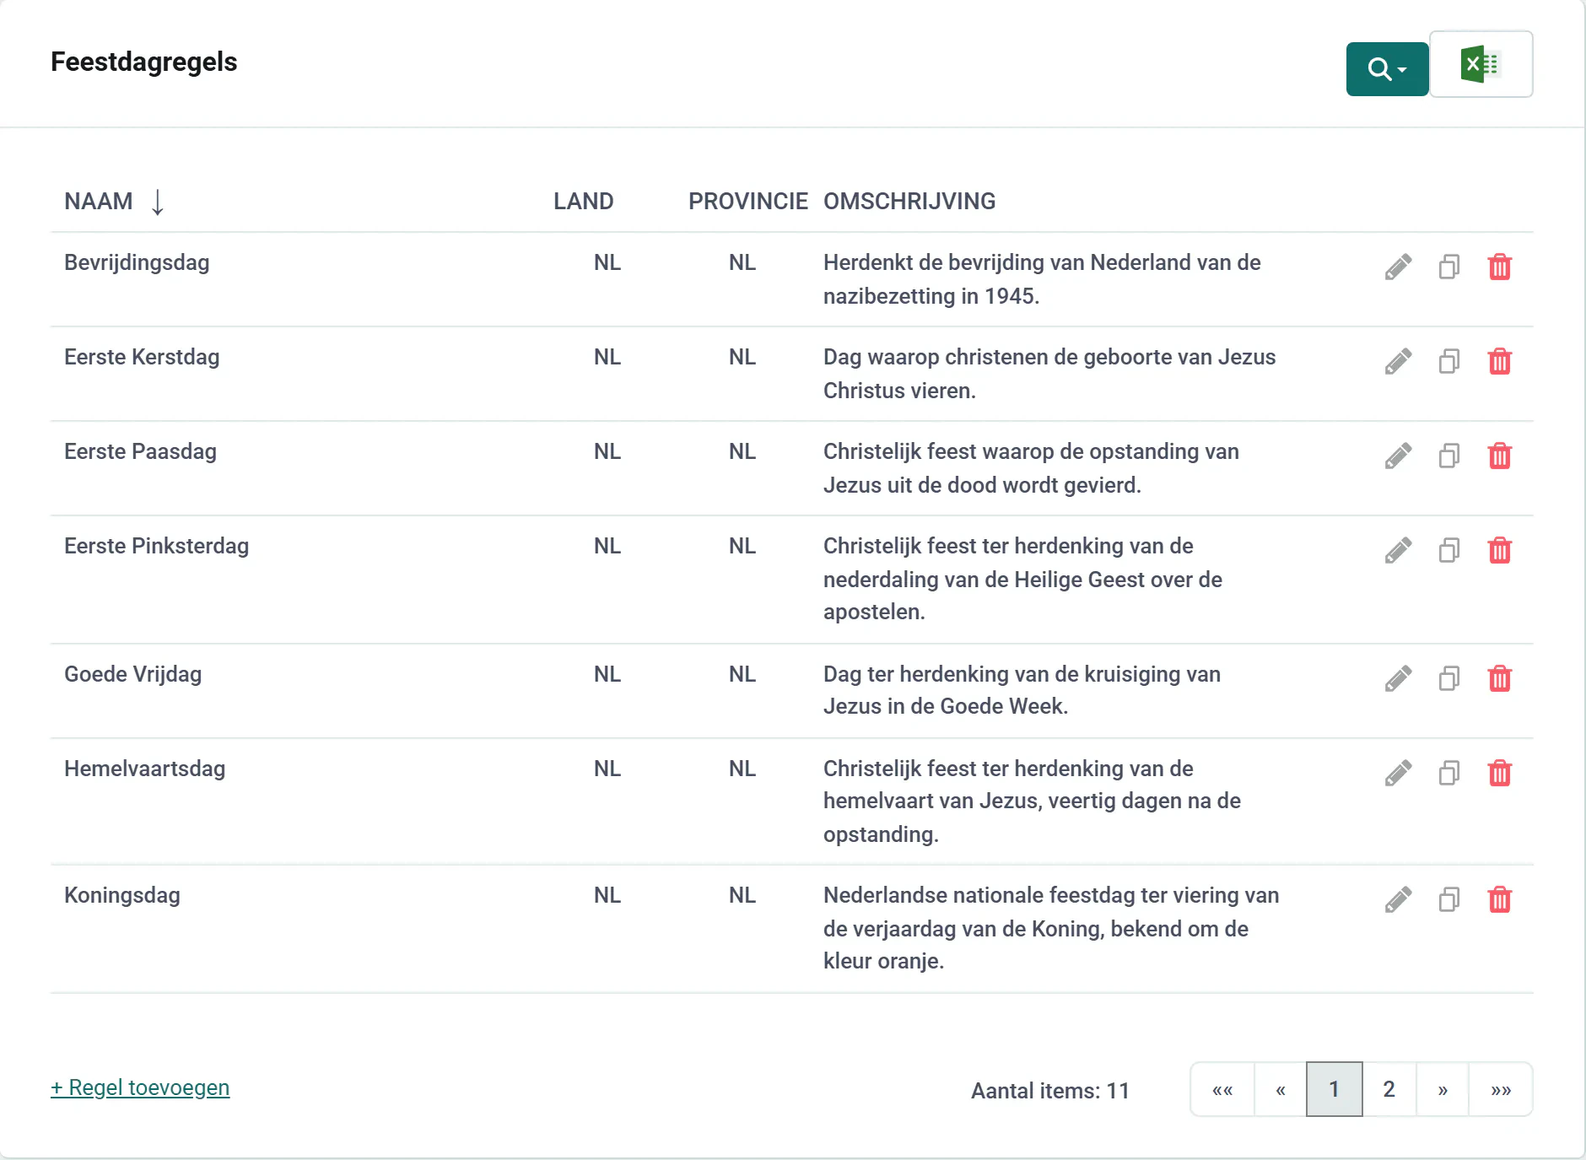
Task: Click the Regel toevoegen link
Action: [x=140, y=1088]
